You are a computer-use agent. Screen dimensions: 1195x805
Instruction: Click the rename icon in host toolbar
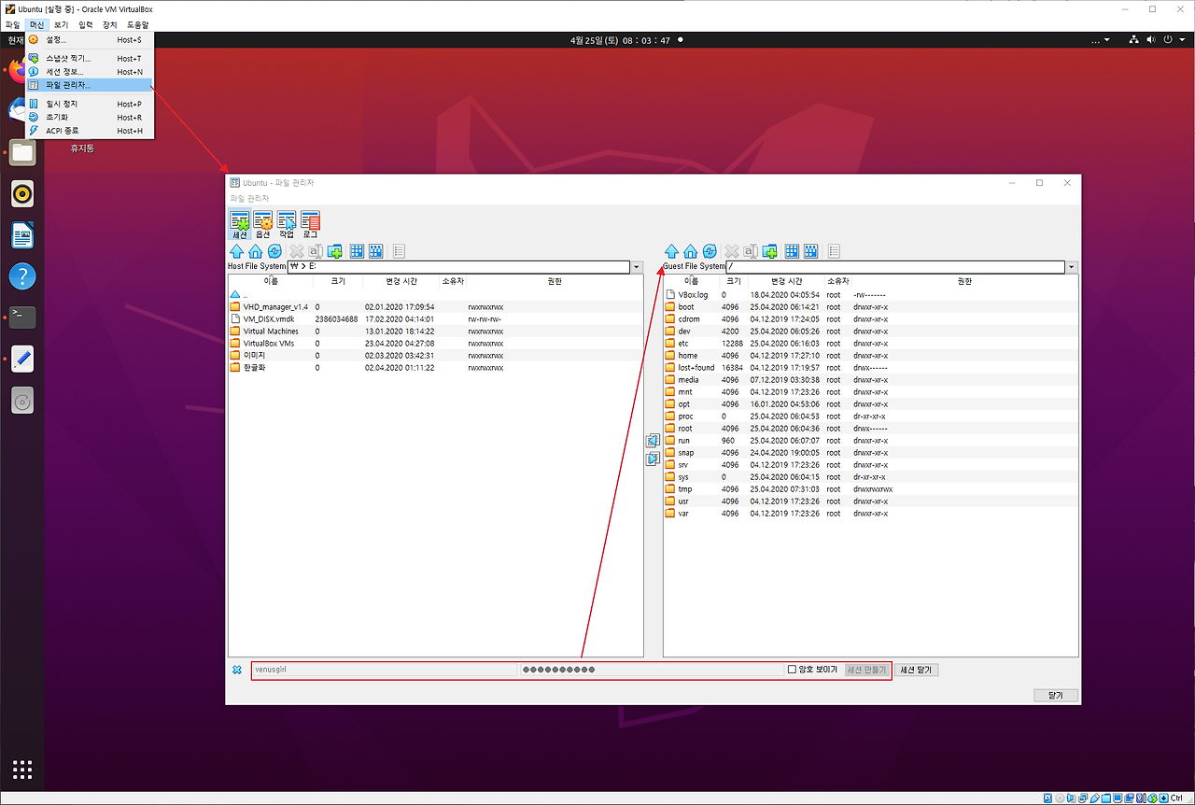coord(316,251)
